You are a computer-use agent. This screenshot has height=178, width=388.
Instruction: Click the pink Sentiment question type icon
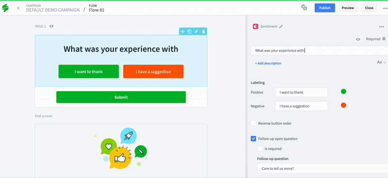pos(256,27)
